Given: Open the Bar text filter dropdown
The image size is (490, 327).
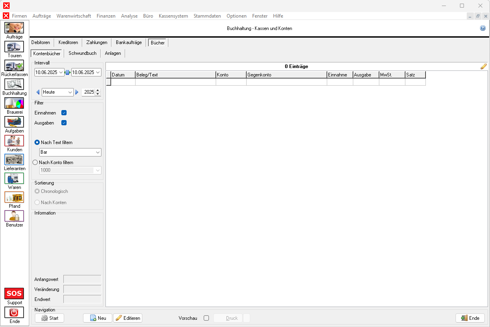Looking at the screenshot, I should [x=98, y=152].
